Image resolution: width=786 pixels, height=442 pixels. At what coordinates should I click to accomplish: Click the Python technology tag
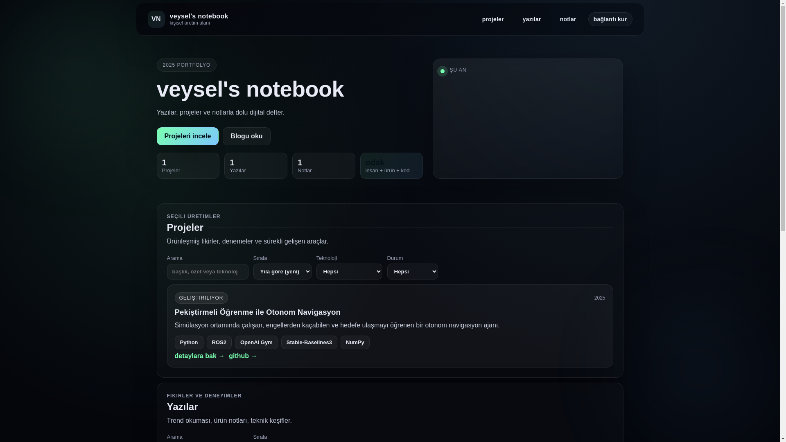click(x=189, y=343)
